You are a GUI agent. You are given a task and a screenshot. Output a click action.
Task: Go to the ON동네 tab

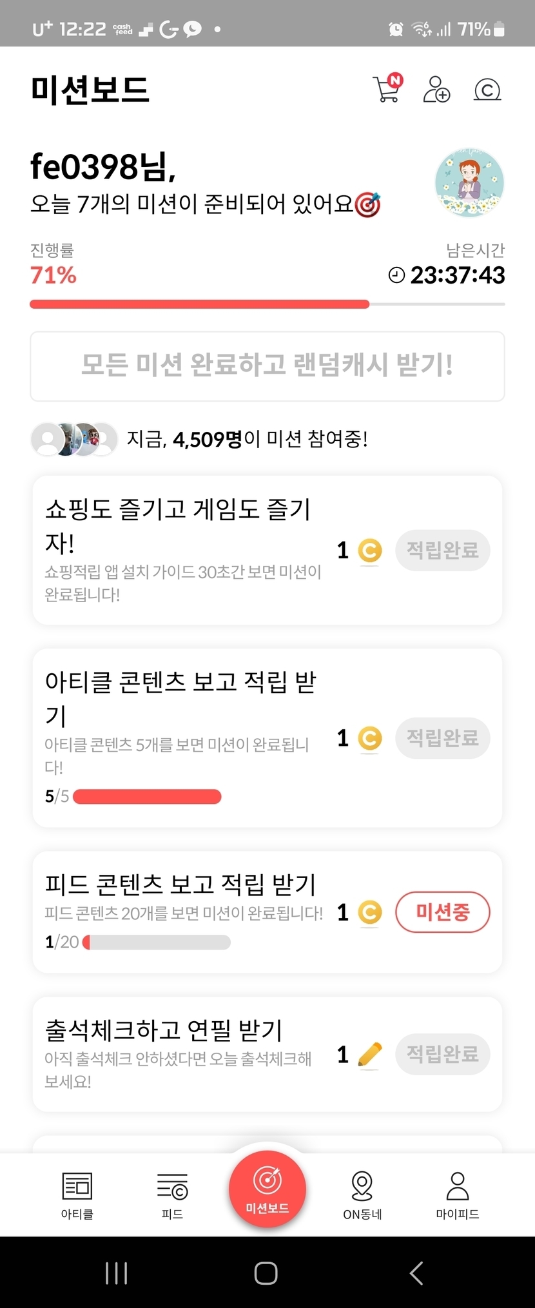pyautogui.click(x=362, y=1196)
